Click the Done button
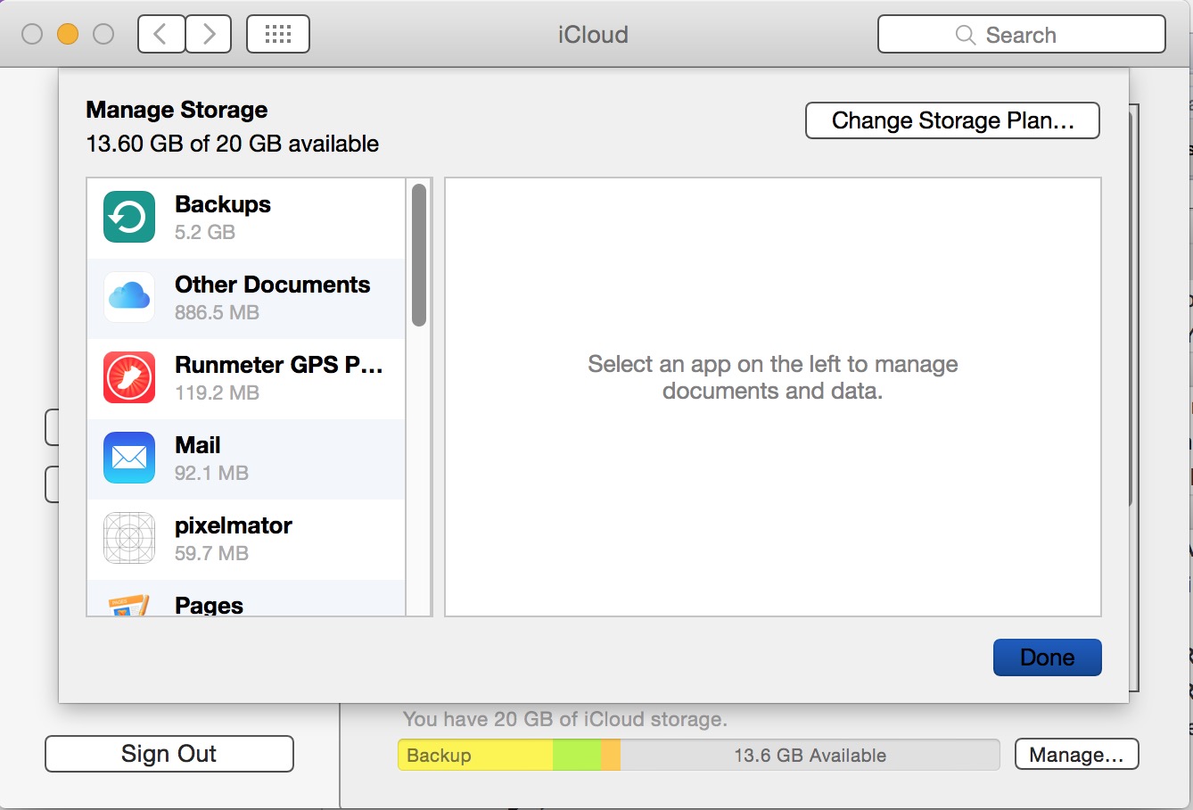Viewport: 1193px width, 810px height. pos(1048,657)
